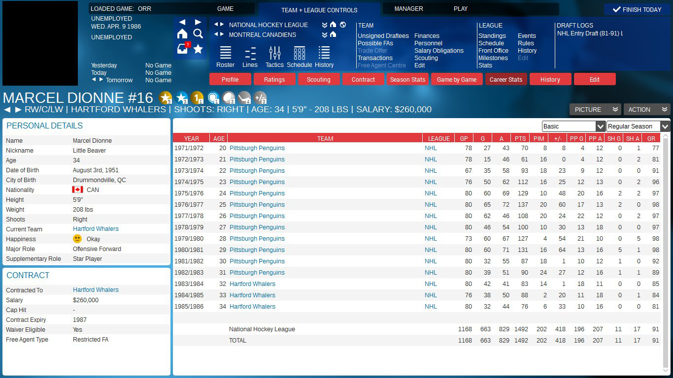Open Hartford Whalers link under Current Team
Screen dimensions: 673x378
coord(96,229)
